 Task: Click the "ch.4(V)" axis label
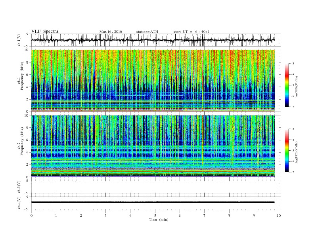(x=19, y=203)
